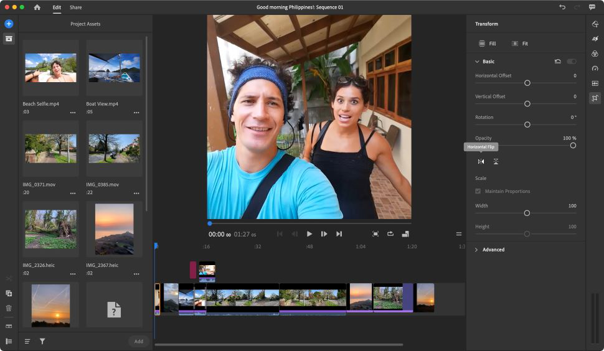604x351 pixels.
Task: Click the Home icon
Action: [x=37, y=7]
